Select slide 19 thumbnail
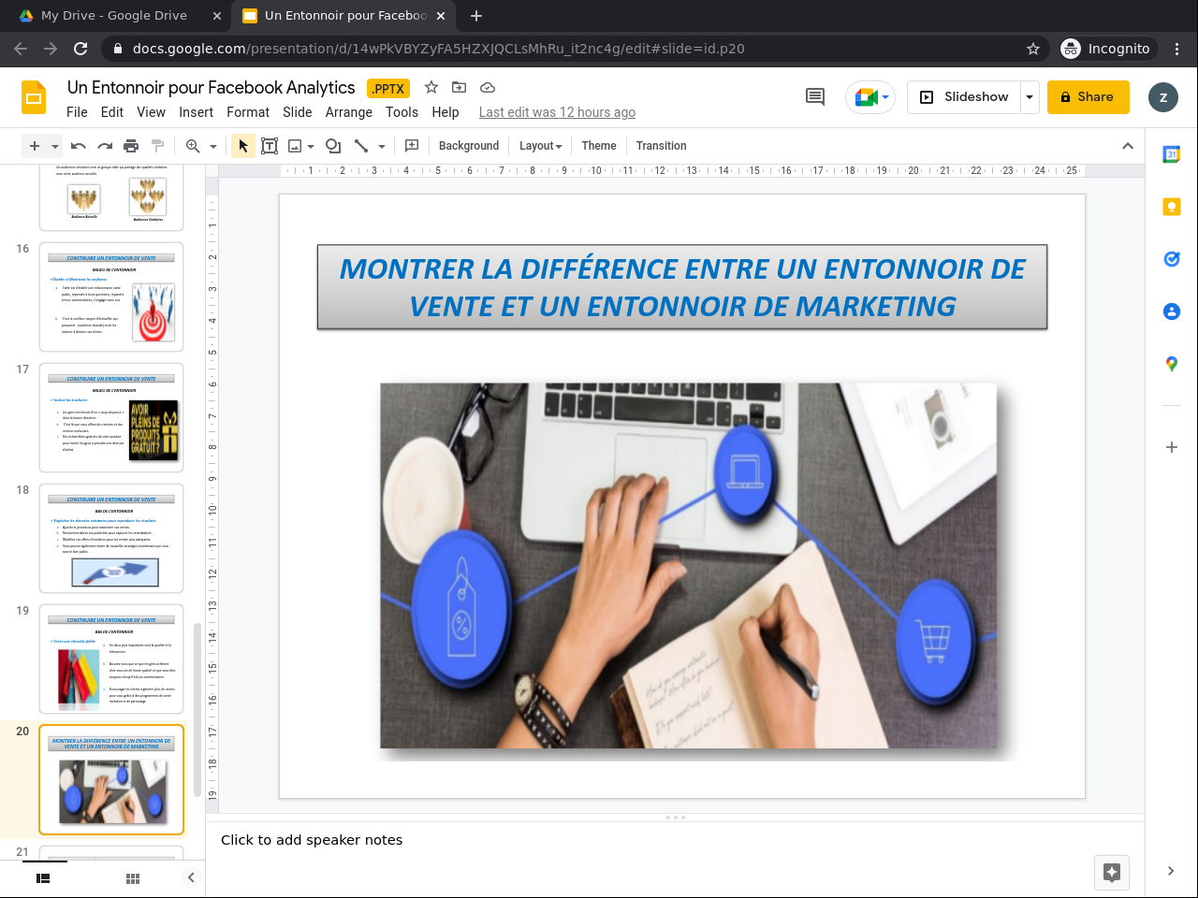Image resolution: width=1198 pixels, height=898 pixels. 111,659
